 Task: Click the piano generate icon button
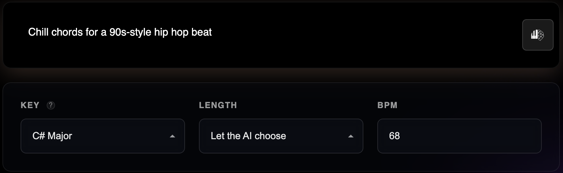[x=538, y=35]
